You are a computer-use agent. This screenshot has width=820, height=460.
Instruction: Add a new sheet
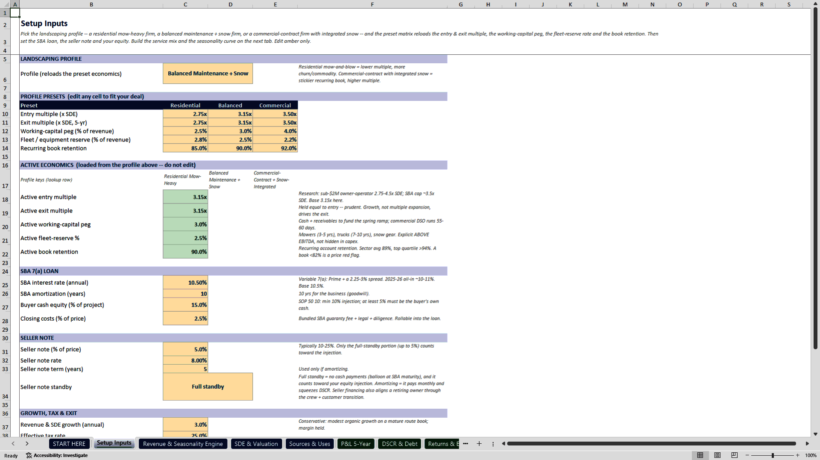(479, 444)
